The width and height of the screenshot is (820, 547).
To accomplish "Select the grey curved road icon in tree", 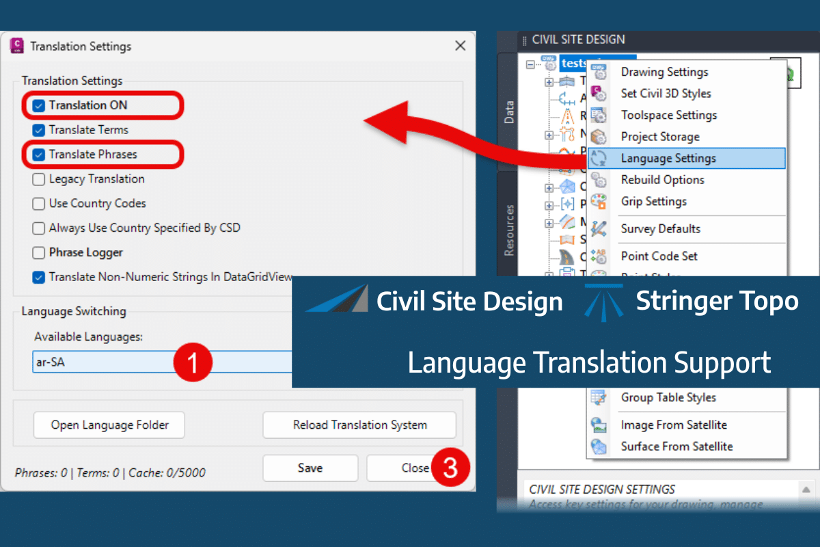I will [568, 257].
